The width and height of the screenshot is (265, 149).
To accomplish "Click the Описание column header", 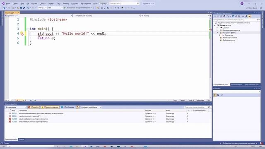I will click(23, 111).
